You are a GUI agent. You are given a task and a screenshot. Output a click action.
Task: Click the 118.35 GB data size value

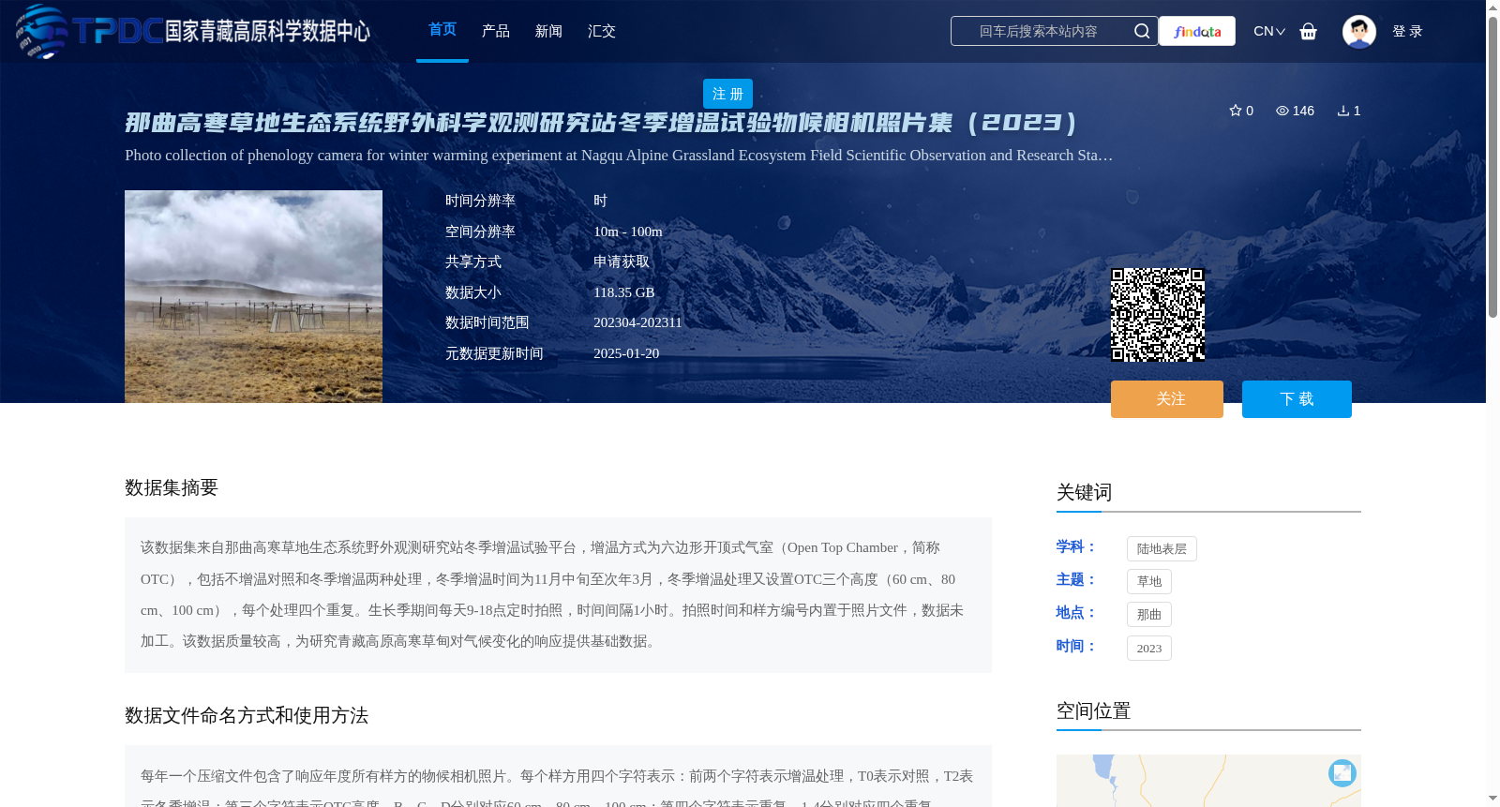coord(624,292)
